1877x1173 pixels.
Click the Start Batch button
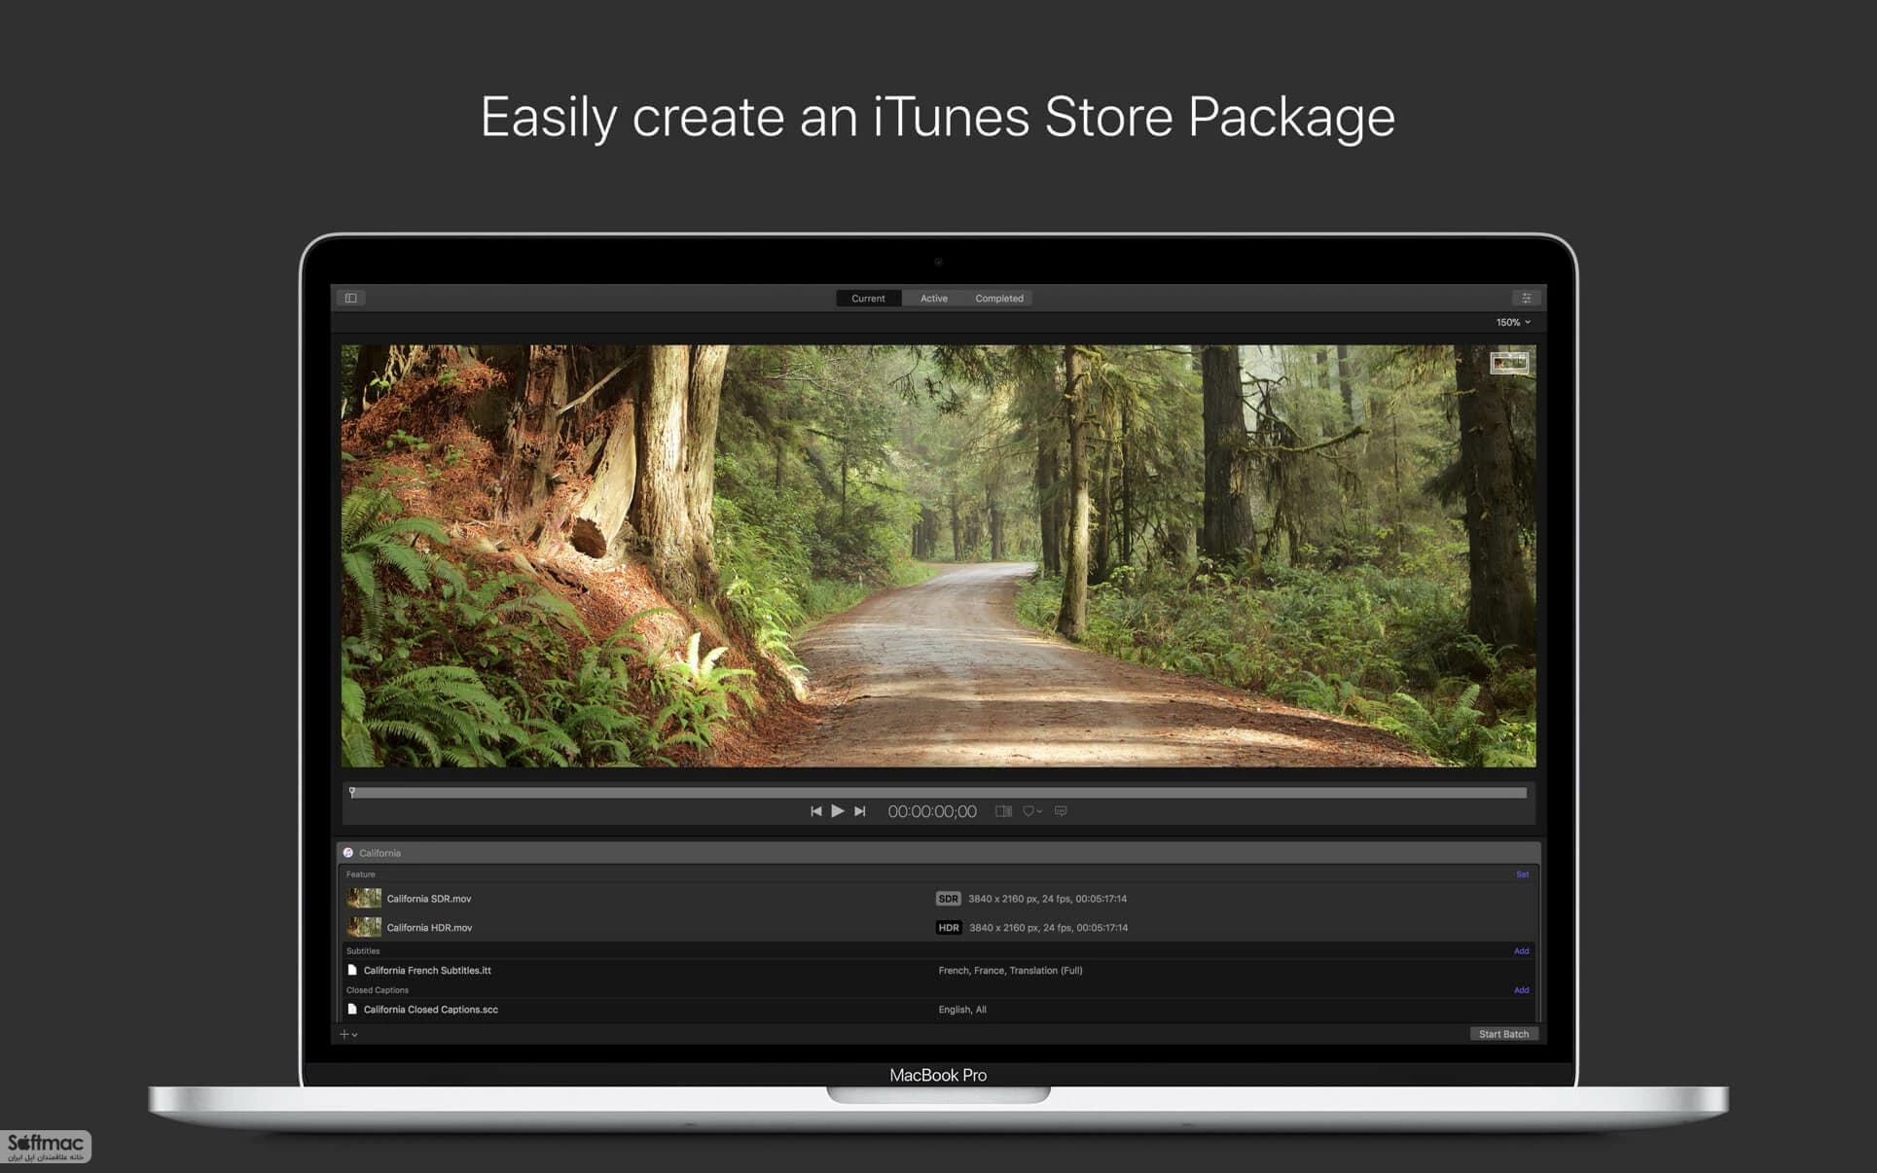pyautogui.click(x=1503, y=1034)
